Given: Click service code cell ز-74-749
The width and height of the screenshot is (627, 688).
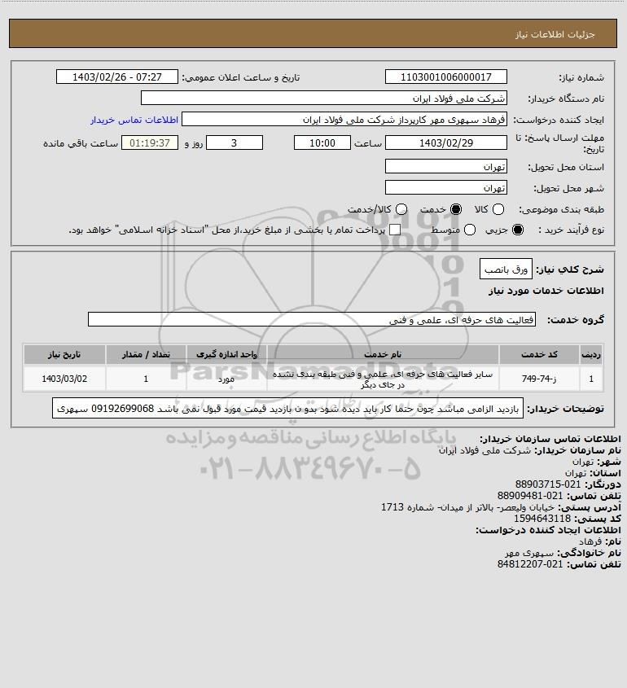Looking at the screenshot, I should pos(539,379).
